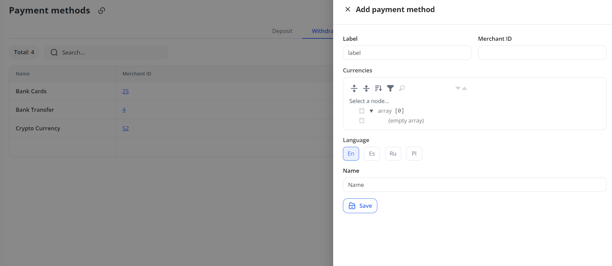
Task: Focus the Merchant ID input field
Action: (542, 53)
